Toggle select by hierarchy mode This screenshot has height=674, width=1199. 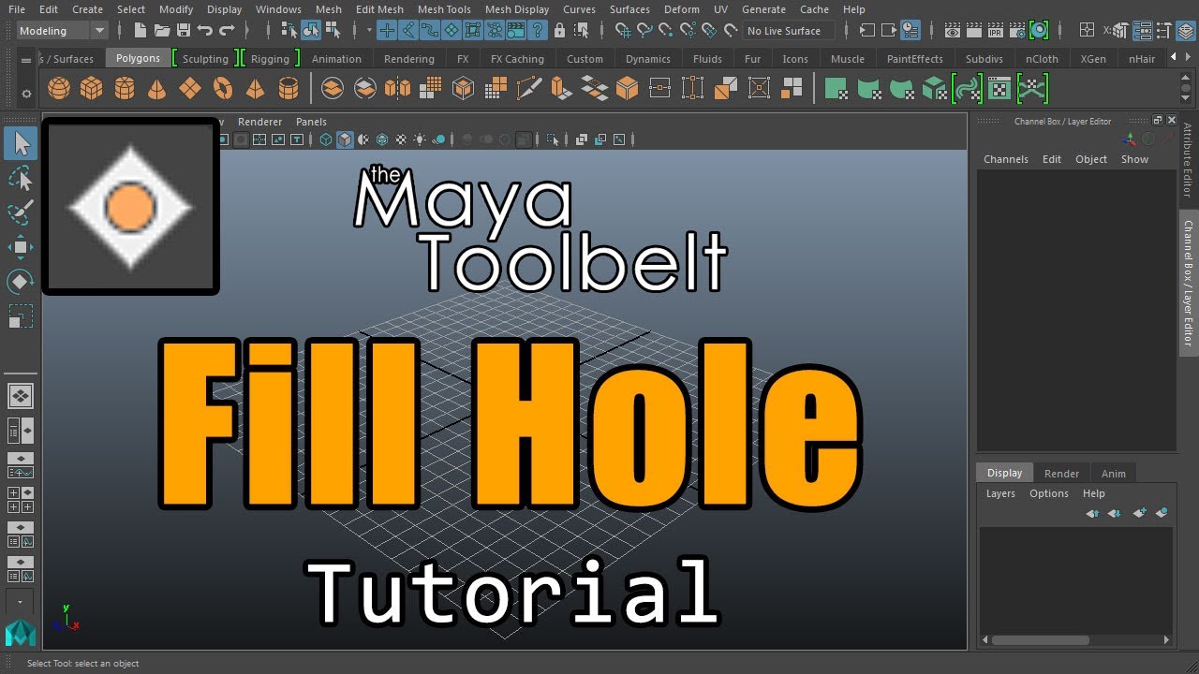pyautogui.click(x=289, y=31)
